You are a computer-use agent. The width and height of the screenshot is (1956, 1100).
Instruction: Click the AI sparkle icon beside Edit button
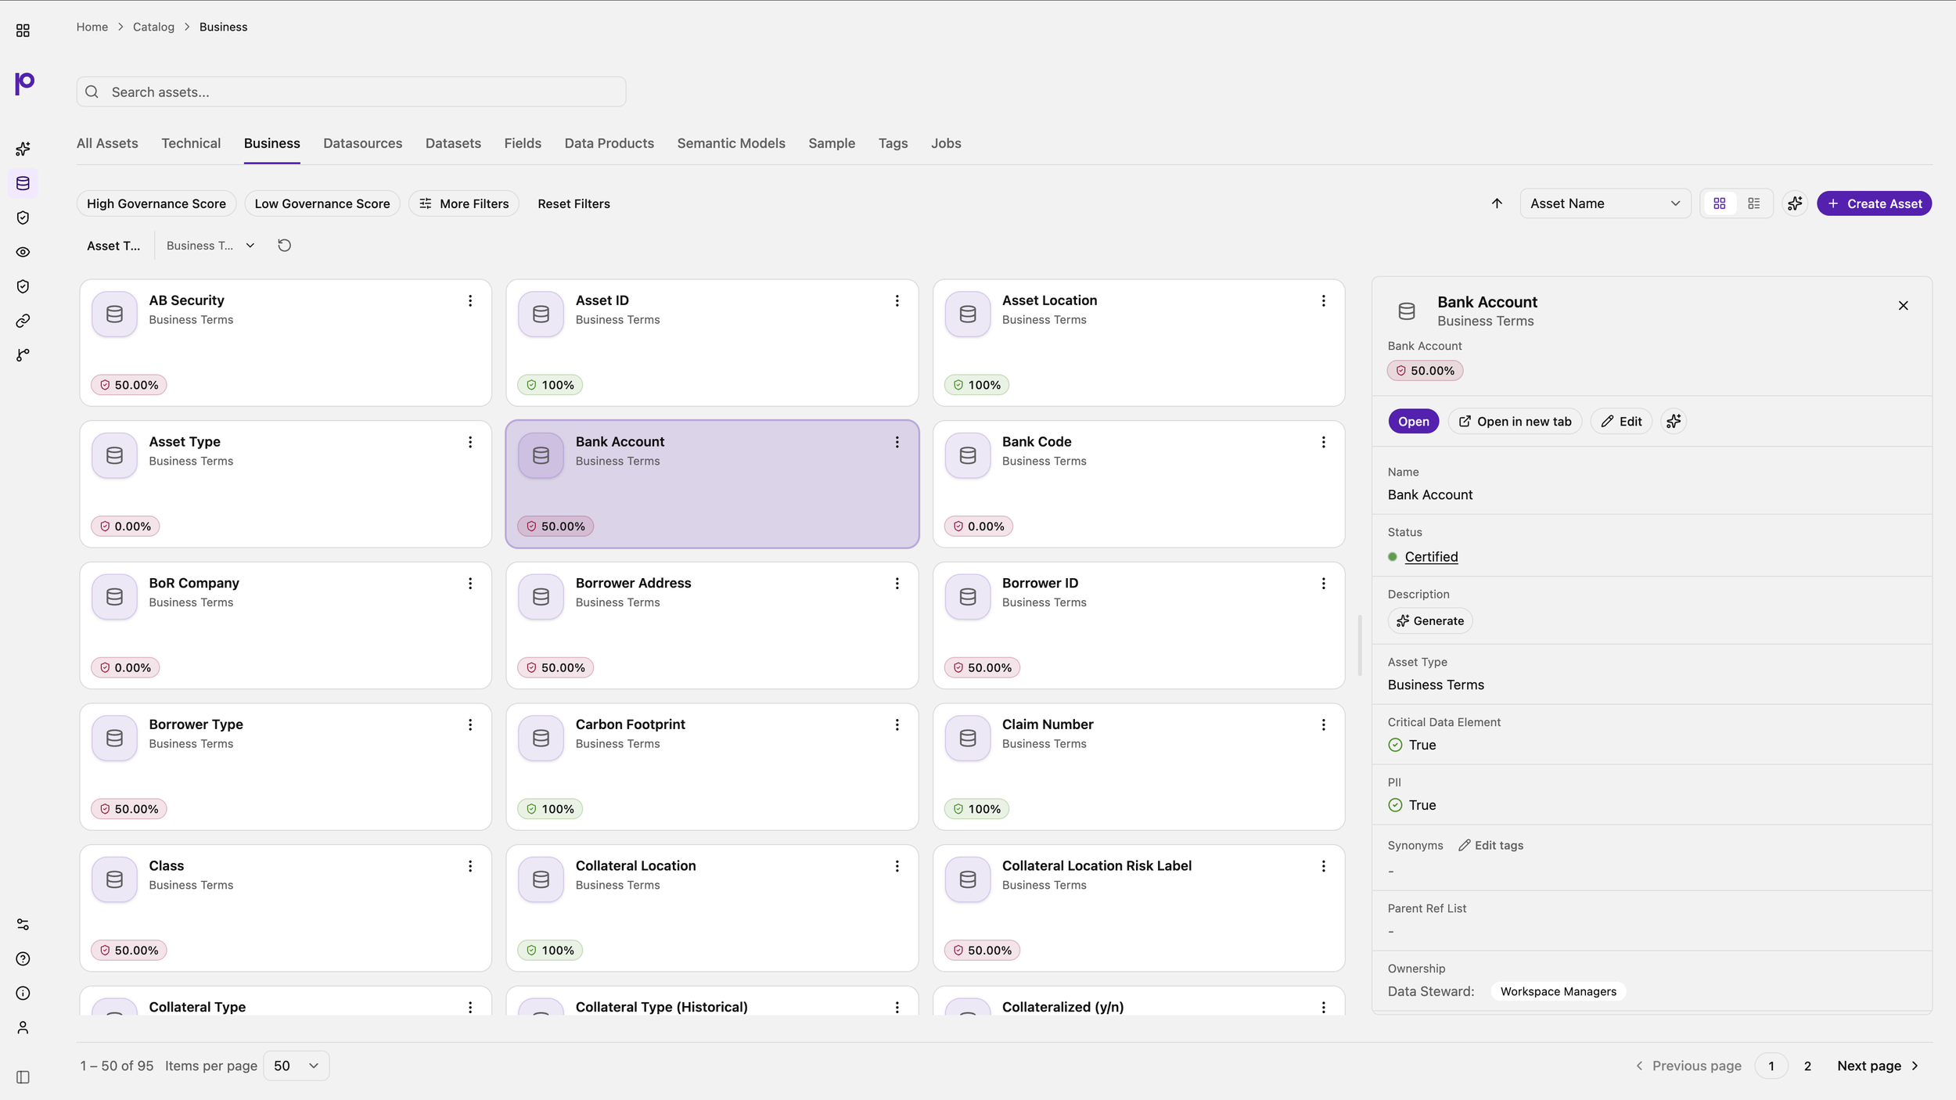(1674, 422)
